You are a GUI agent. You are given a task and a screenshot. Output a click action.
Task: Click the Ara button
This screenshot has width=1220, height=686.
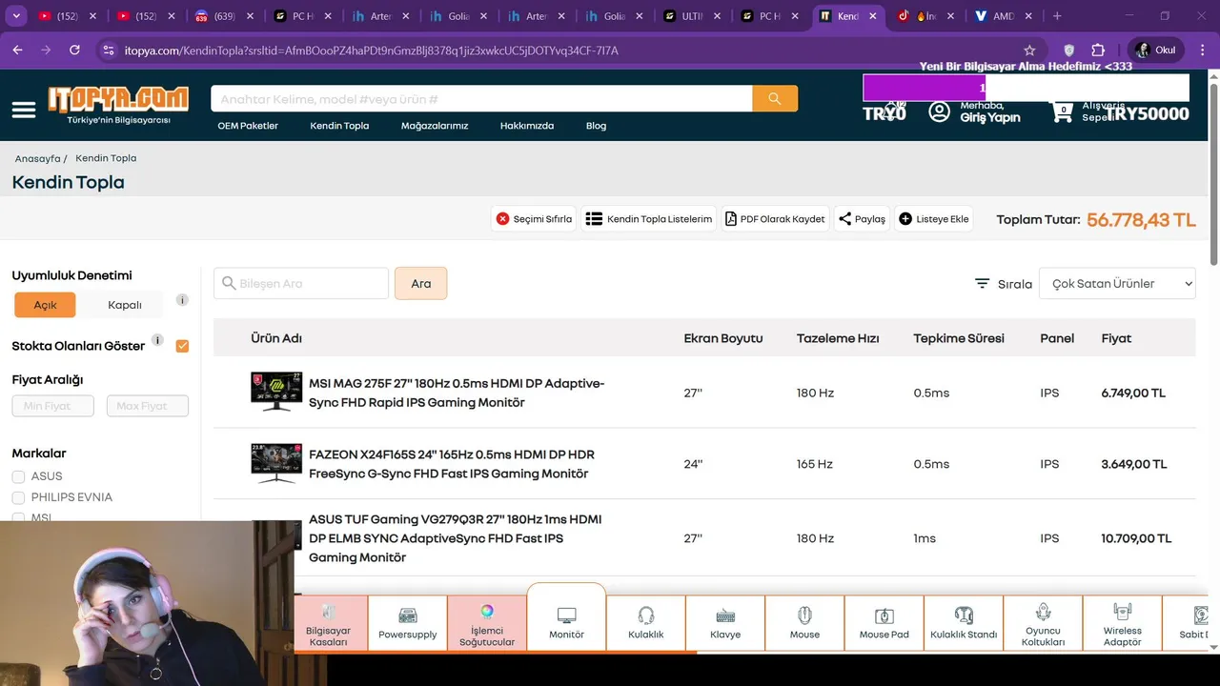(x=420, y=284)
